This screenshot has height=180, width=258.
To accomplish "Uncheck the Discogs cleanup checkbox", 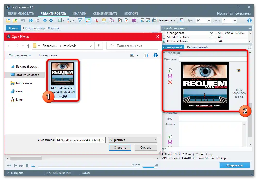I will [x=164, y=41].
